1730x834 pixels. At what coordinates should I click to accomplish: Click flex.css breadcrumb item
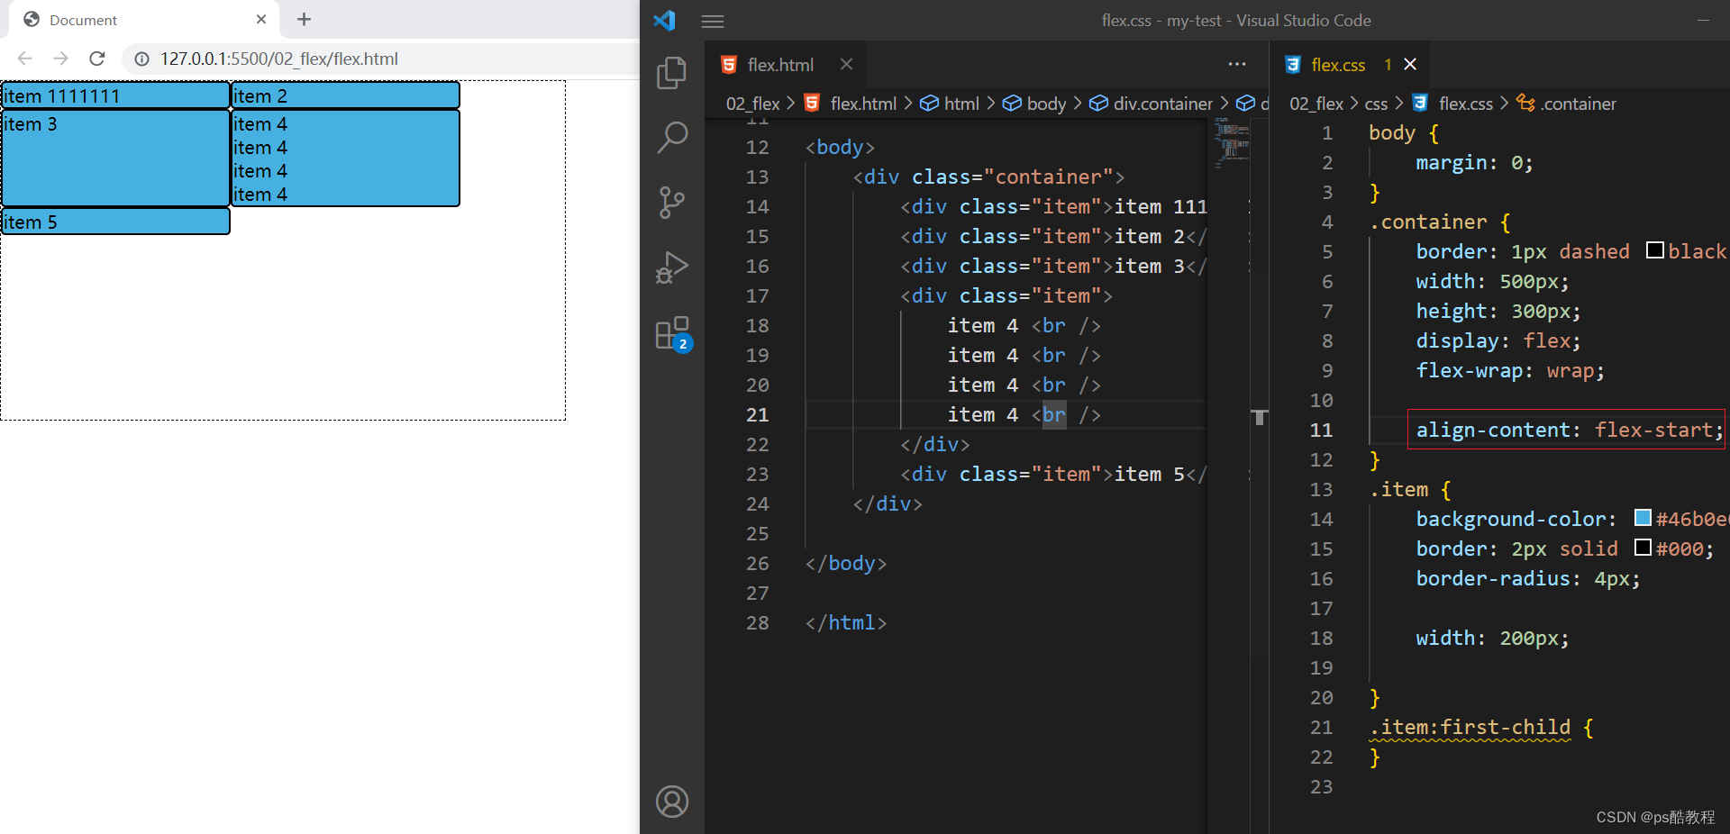1466,104
